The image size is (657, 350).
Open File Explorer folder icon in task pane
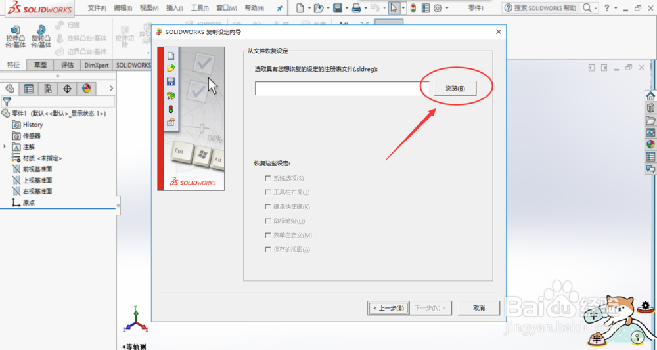(x=650, y=121)
